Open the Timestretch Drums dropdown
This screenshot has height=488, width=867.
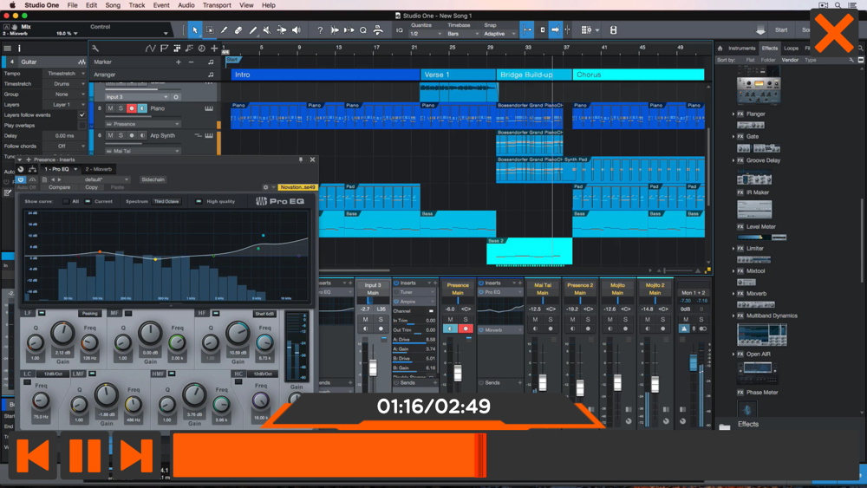pyautogui.click(x=66, y=84)
